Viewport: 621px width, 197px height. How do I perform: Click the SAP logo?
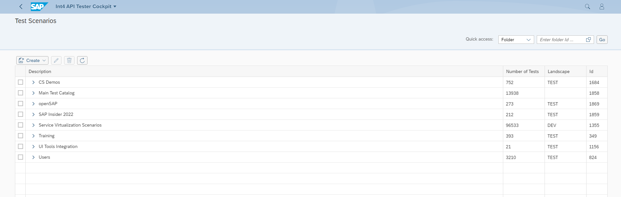click(39, 6)
